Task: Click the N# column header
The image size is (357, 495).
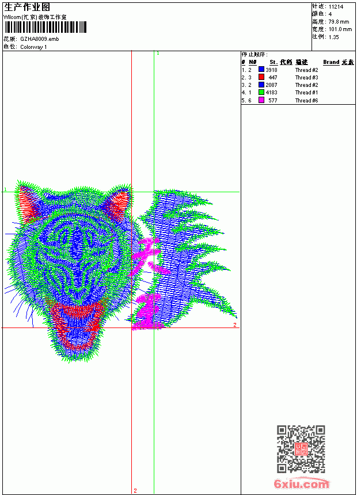Action: tap(252, 62)
